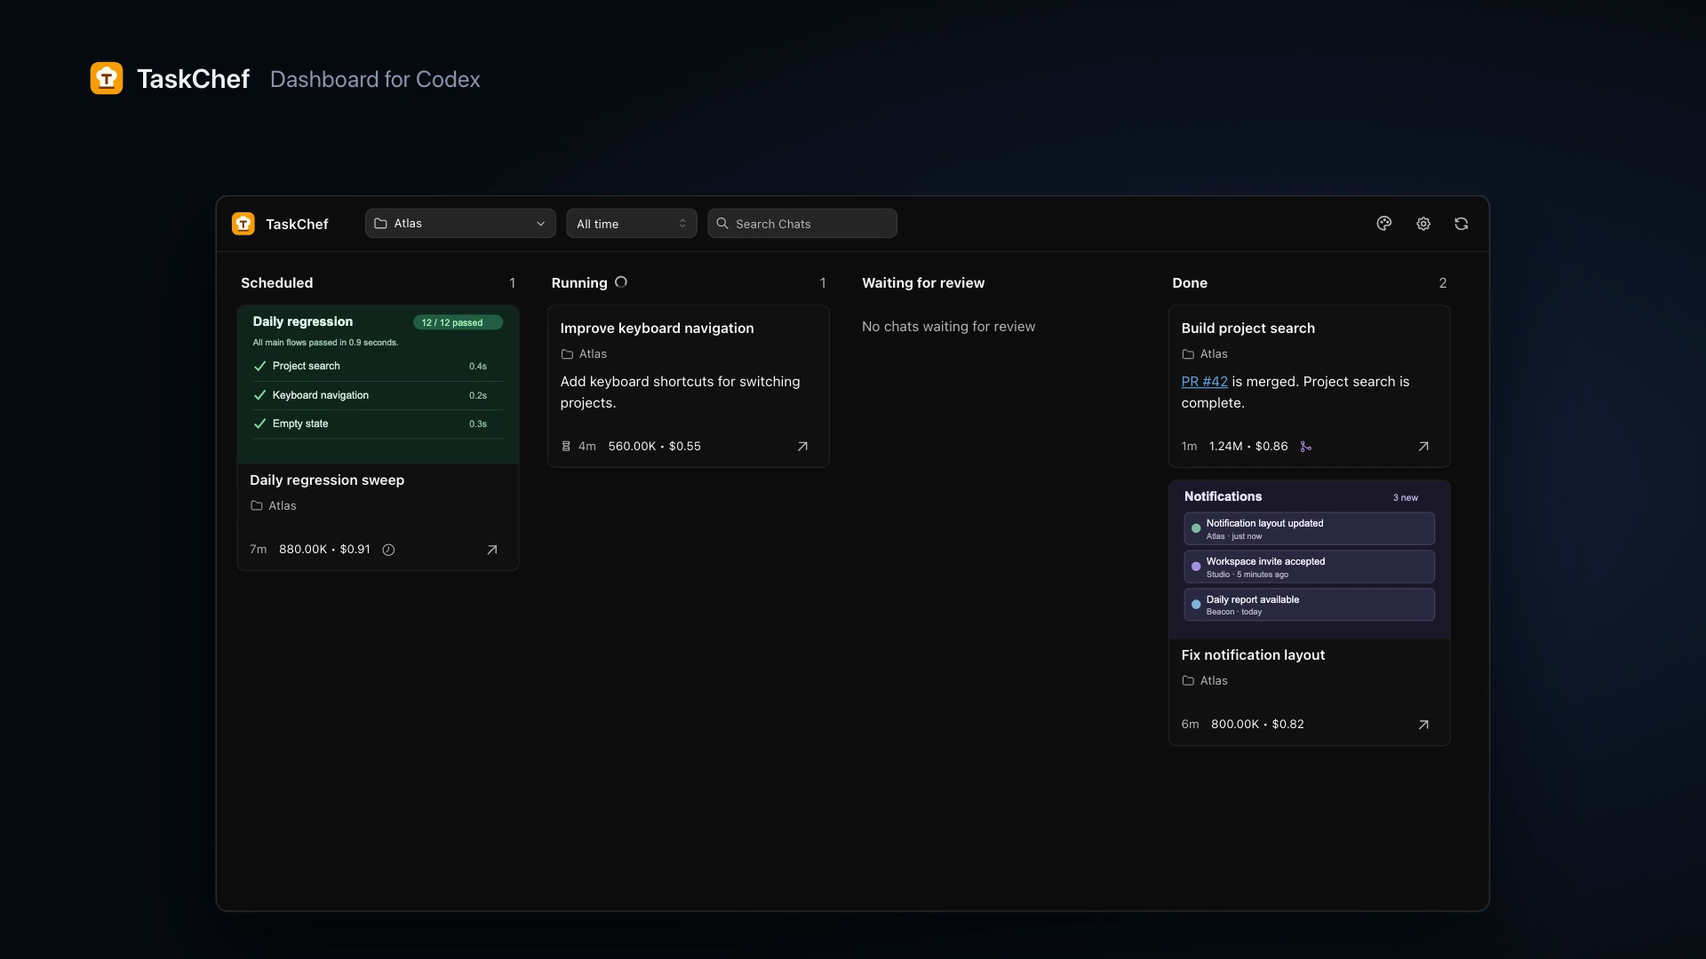Open the Improve keyboard navigation card title

(657, 329)
